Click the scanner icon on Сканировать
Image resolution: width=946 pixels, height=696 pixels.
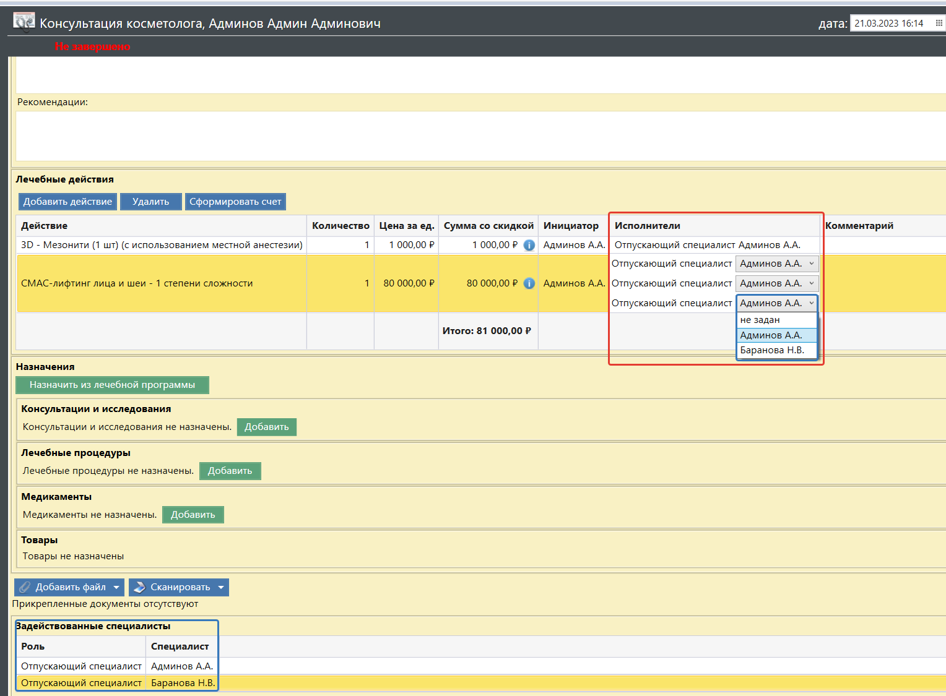point(140,587)
